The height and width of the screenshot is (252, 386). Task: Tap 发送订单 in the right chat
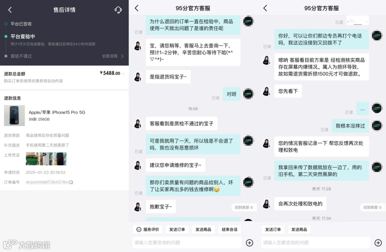coord(273,229)
